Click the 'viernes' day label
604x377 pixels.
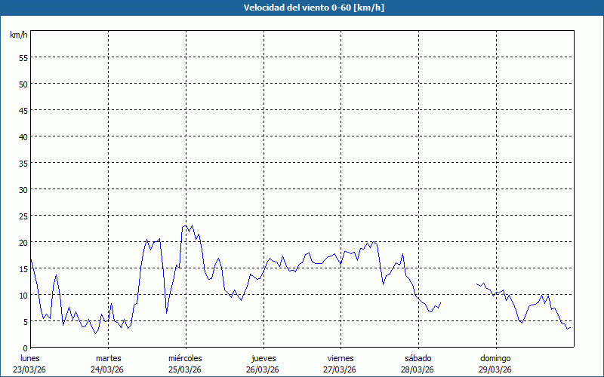point(341,358)
